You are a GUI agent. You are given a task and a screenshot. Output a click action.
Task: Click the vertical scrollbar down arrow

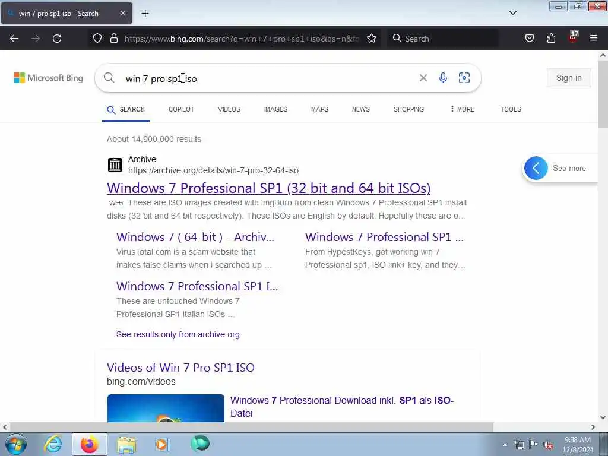[603, 417]
